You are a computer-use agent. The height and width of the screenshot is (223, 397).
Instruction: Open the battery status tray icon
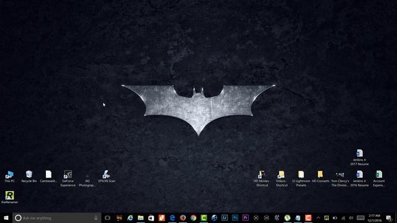[x=335, y=217]
